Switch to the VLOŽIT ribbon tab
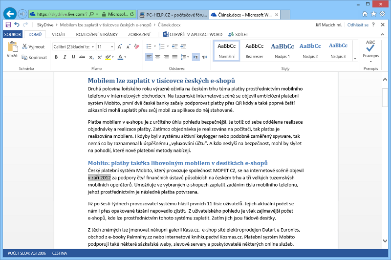Image resolution: width=391 pixels, height=260 pixels. (x=59, y=35)
